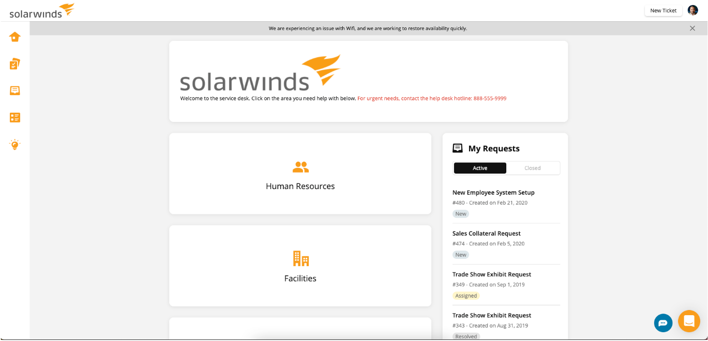Switch to the Closed requests tab
The image size is (708, 341).
[x=532, y=168]
